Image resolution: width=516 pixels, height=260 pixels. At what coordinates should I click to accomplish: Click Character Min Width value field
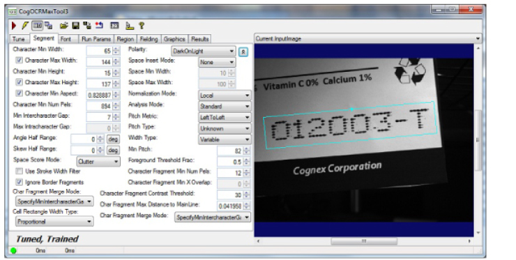100,51
